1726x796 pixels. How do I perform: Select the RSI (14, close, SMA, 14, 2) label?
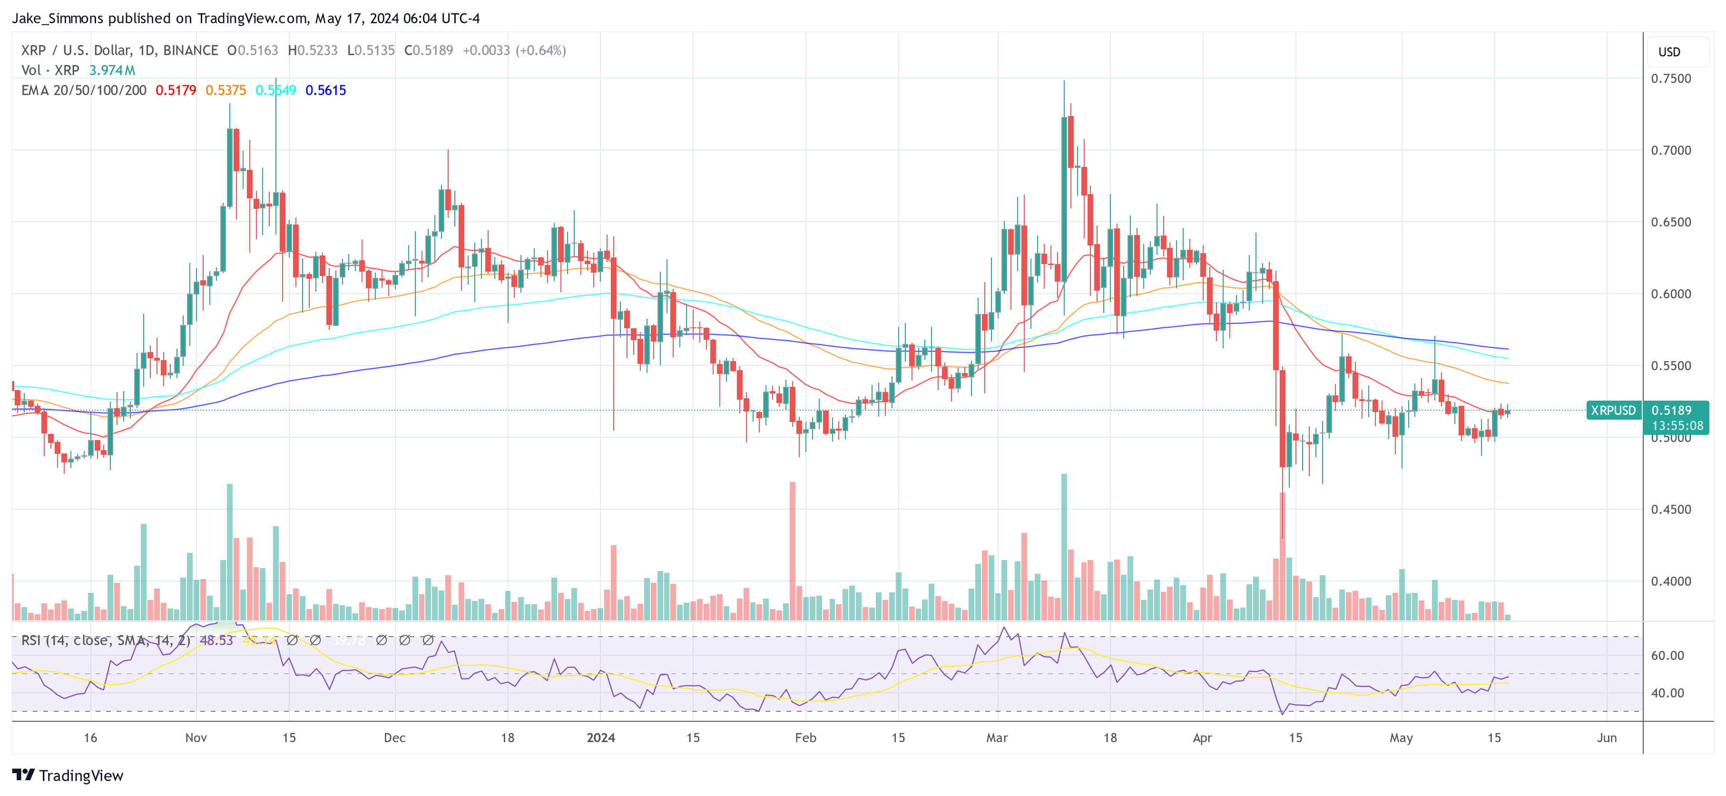tap(106, 640)
